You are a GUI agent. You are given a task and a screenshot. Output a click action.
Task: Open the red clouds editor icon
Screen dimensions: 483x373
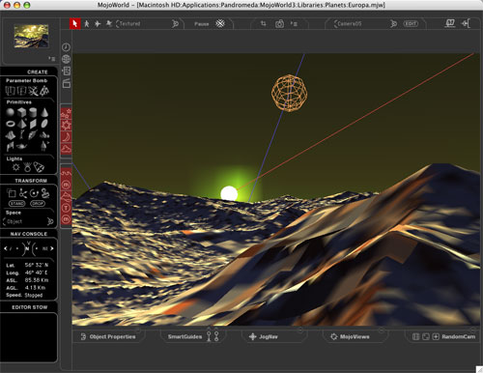click(x=67, y=149)
